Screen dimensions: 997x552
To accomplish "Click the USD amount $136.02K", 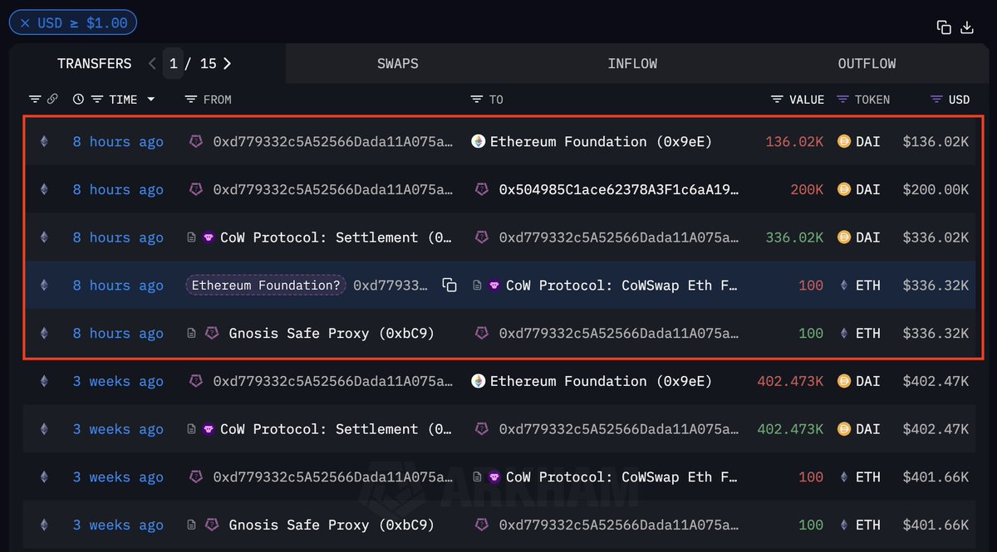I will tap(936, 142).
